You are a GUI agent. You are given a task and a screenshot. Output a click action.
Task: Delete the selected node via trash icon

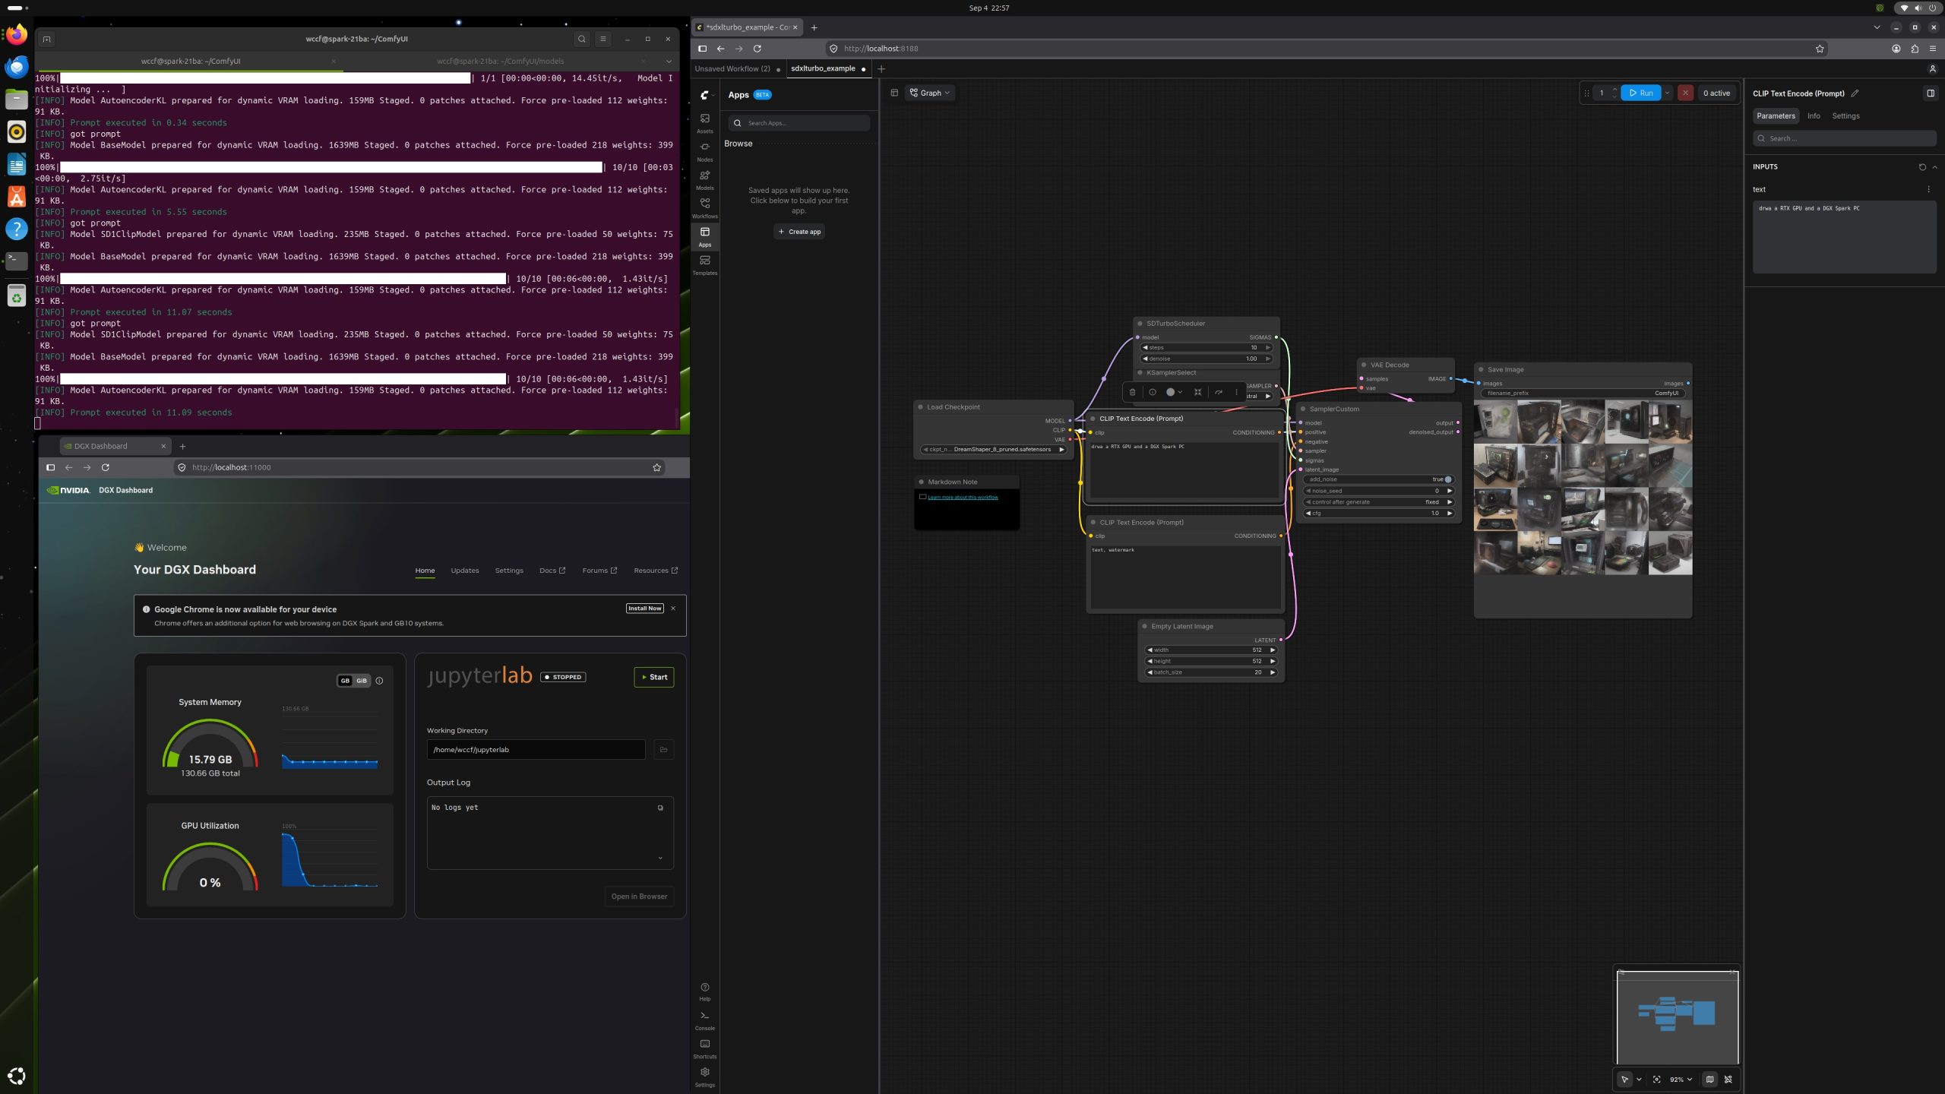click(x=1132, y=392)
